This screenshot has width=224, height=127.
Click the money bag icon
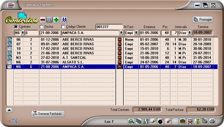[x=197, y=121]
